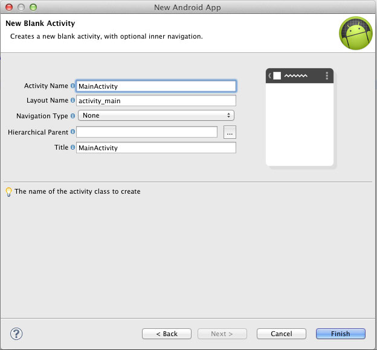377x350 pixels.
Task: Go to previous step with Back
Action: 167,334
